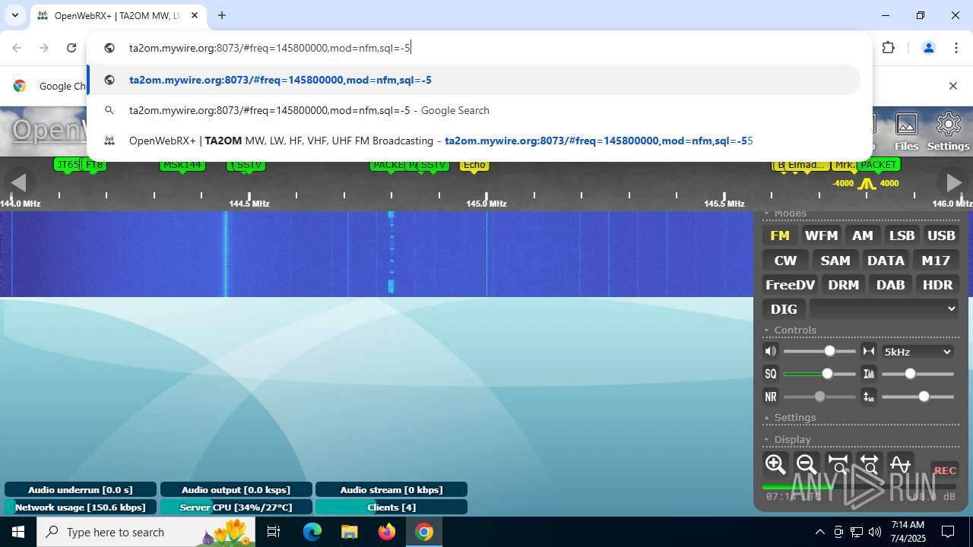The height and width of the screenshot is (547, 973).
Task: Open File Explorer from taskbar
Action: (x=349, y=532)
